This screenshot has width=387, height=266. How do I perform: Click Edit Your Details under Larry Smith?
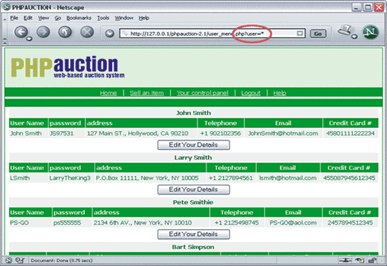[x=193, y=189]
